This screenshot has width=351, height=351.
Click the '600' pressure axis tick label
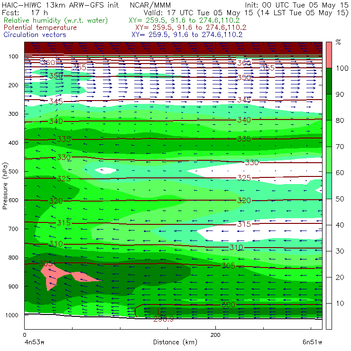coord(13,200)
